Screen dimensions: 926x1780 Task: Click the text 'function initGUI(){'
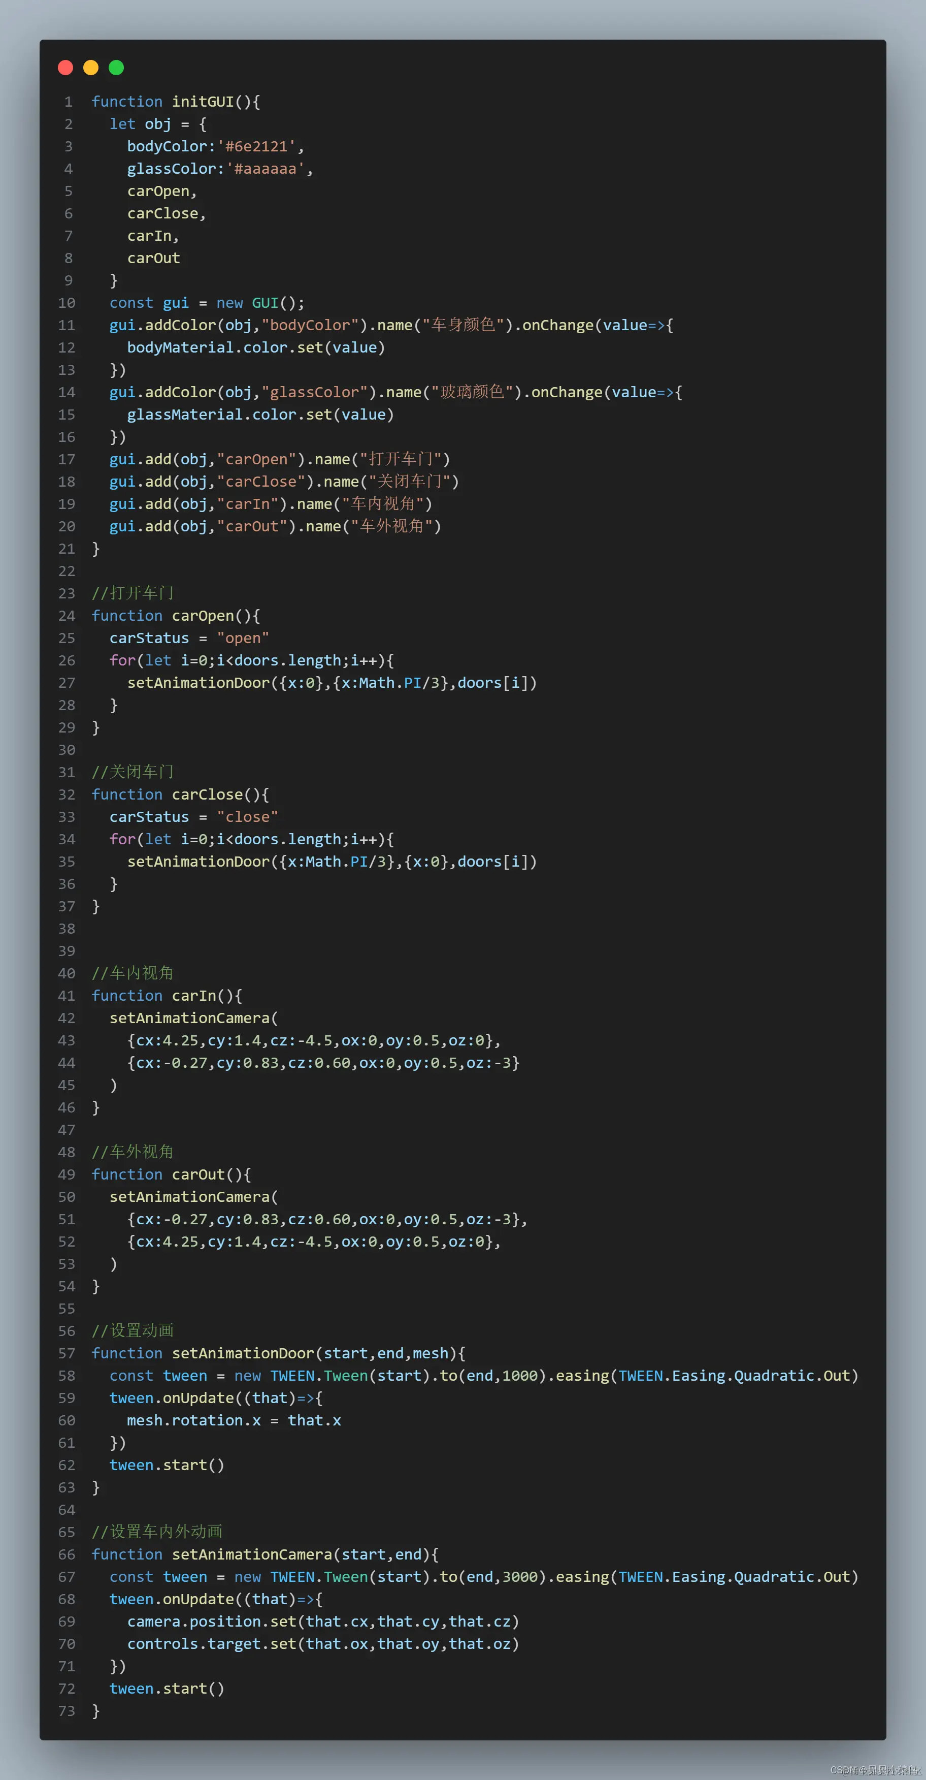coord(176,102)
